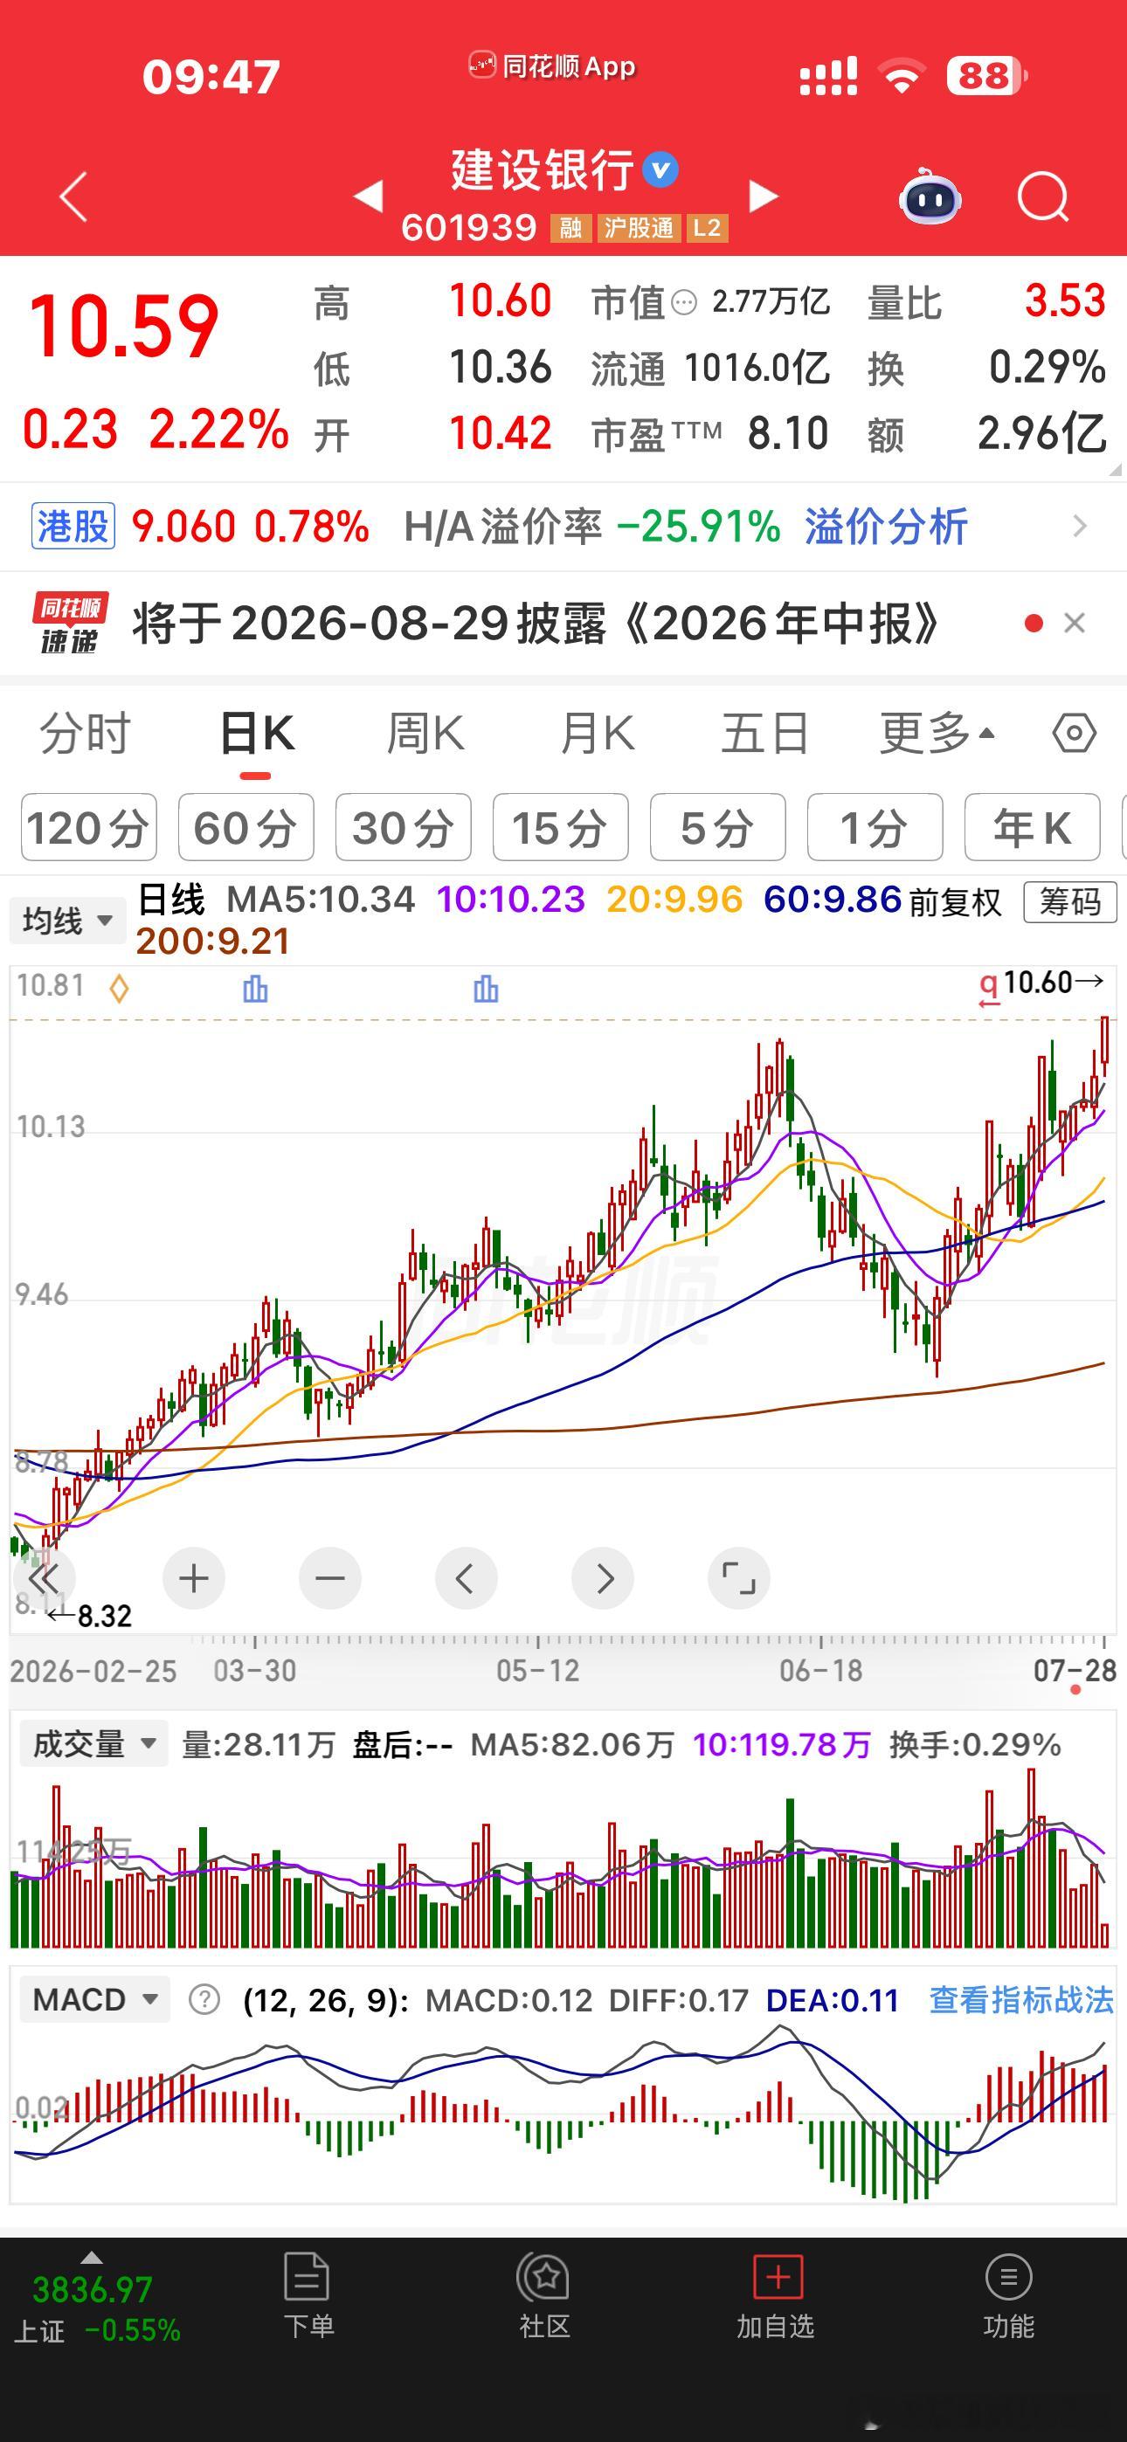Switch to 分时 intraday tab

point(85,734)
